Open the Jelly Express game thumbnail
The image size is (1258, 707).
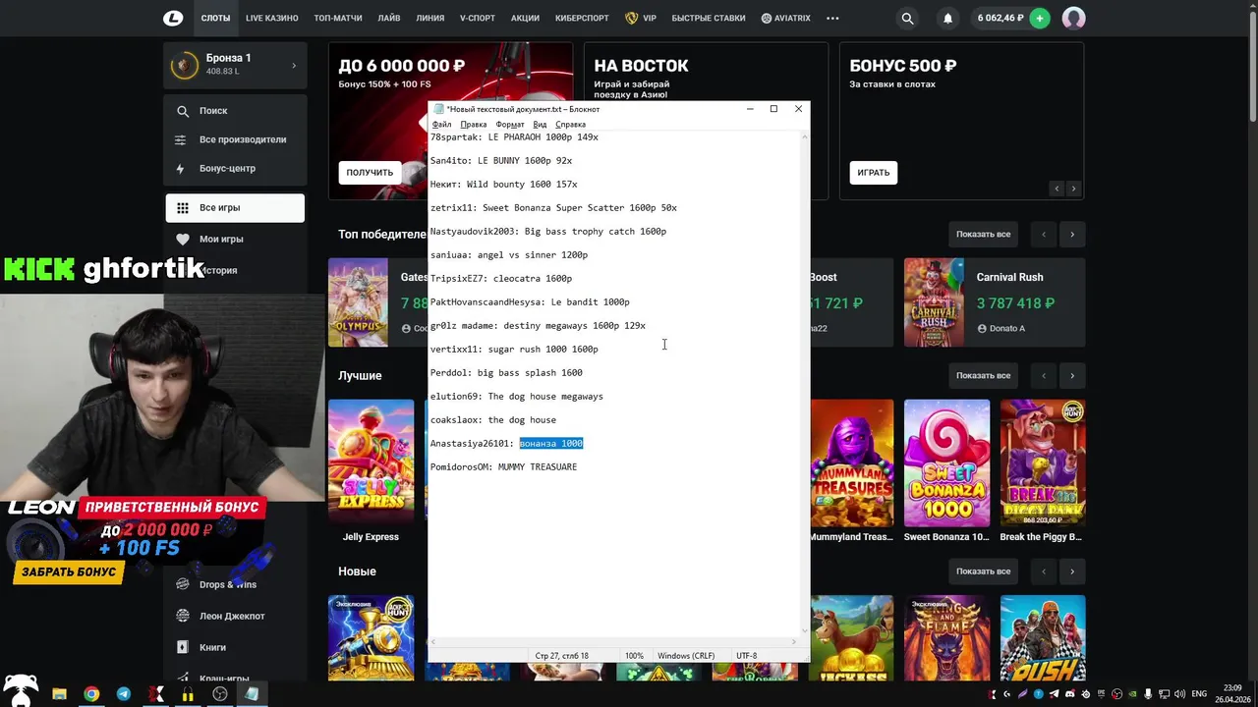pyautogui.click(x=371, y=462)
